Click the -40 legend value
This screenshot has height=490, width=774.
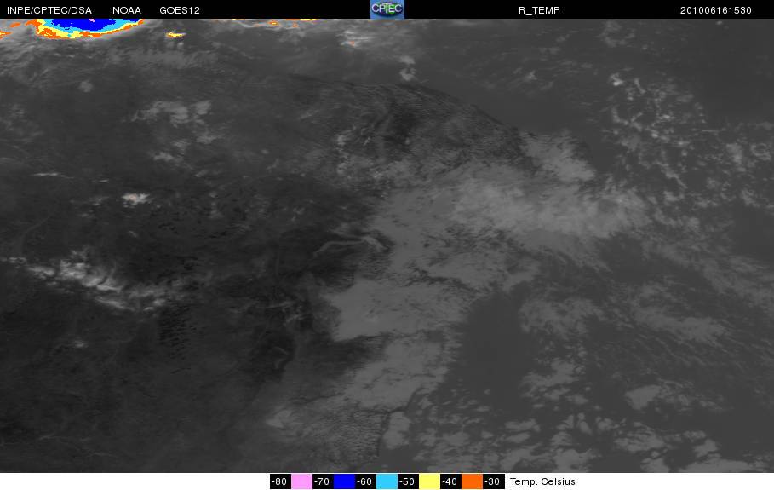coord(450,481)
